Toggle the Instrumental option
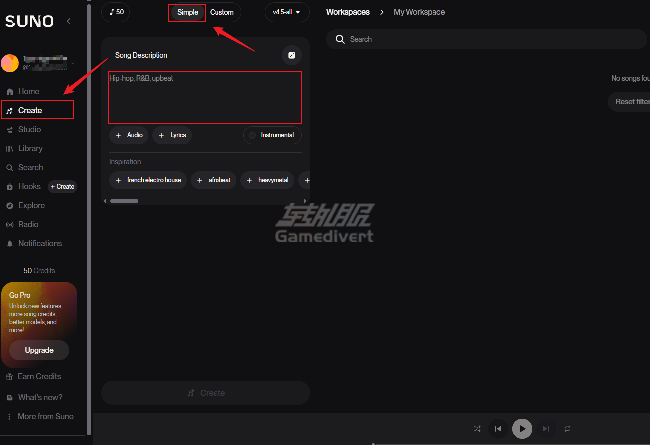Viewport: 650px width, 445px height. click(x=272, y=135)
